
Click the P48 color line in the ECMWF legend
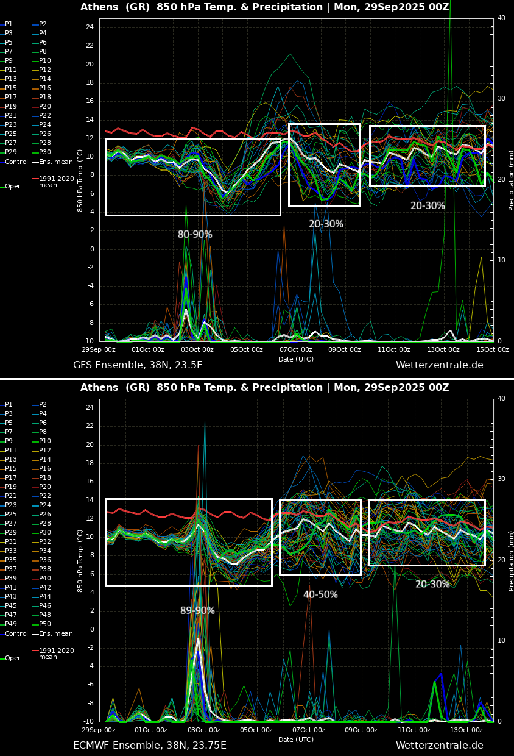coord(35,615)
